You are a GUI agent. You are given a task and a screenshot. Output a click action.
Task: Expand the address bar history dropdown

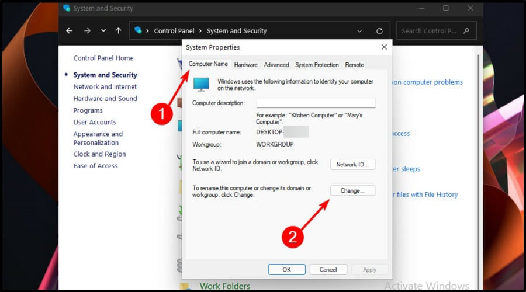click(359, 31)
